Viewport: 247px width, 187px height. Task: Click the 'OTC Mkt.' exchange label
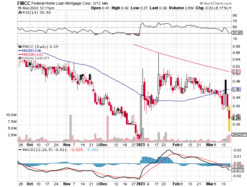(101, 3)
